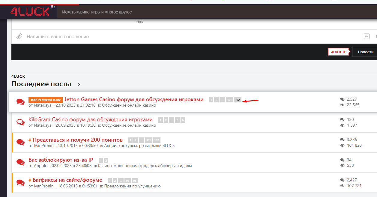Expand hidden pages '...' of KiloGram Casino thread
Viewport: 377px width, 197px height.
[171, 120]
